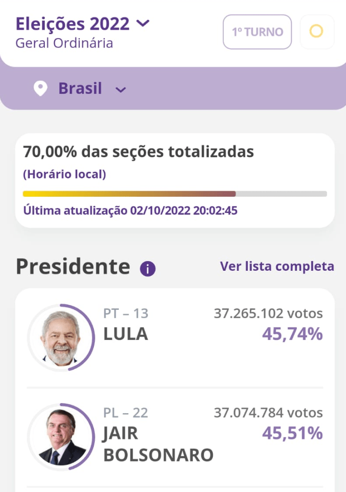The image size is (346, 492).
Task: Select Lula's candidate photo
Action: [60, 338]
